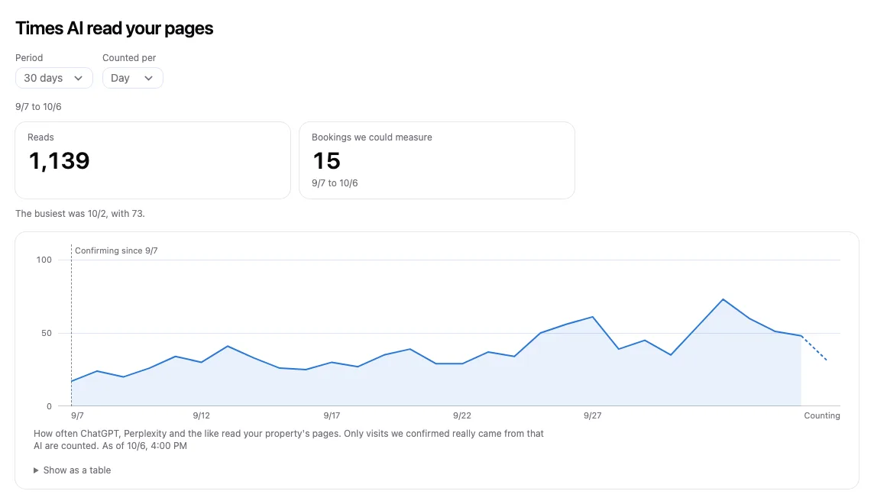Click the 9/12 x-axis label
874x504 pixels.
(x=201, y=415)
